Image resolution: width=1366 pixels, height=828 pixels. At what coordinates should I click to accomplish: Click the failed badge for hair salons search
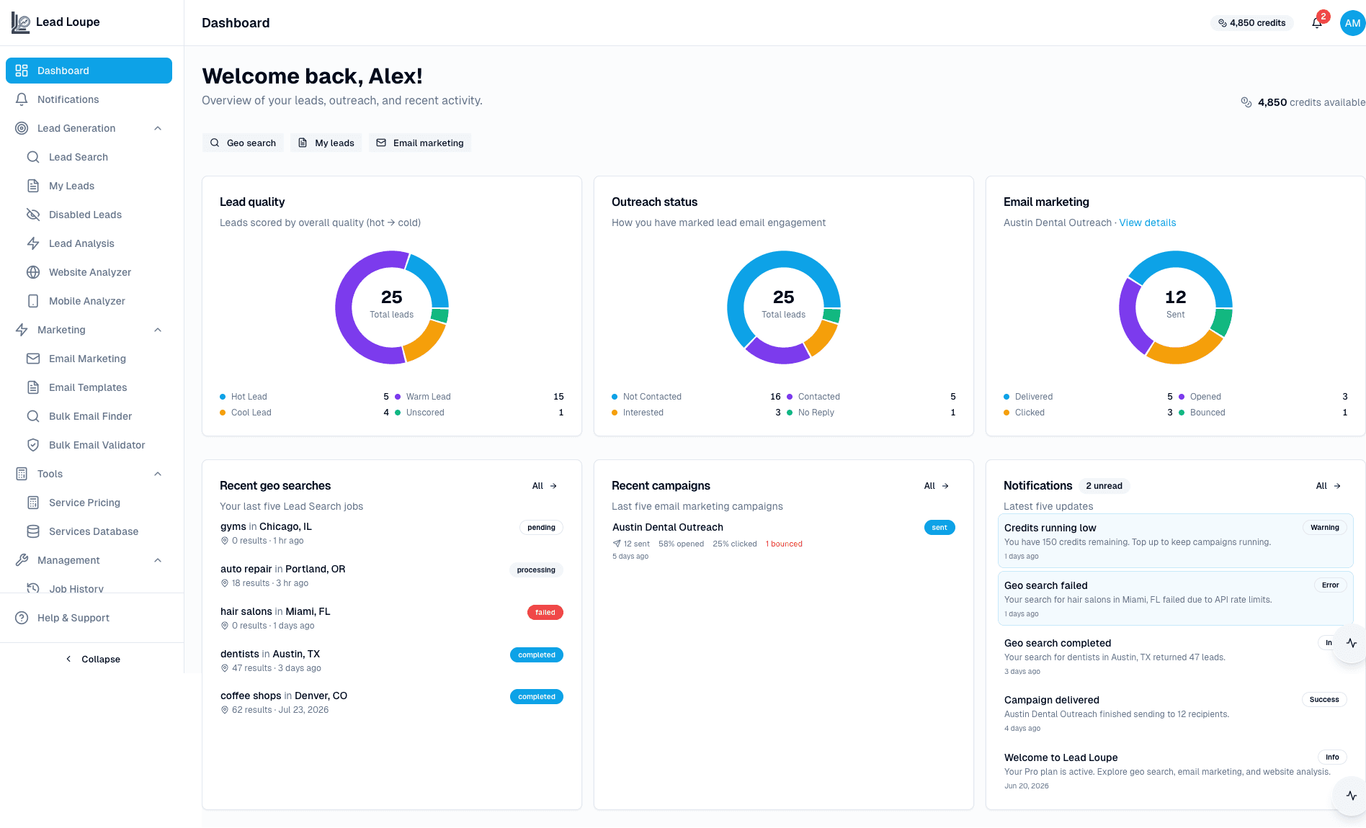[545, 613]
